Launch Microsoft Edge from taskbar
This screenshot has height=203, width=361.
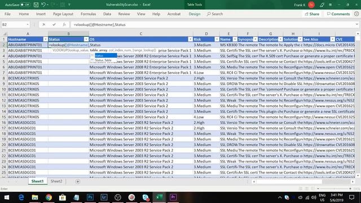click(21, 197)
